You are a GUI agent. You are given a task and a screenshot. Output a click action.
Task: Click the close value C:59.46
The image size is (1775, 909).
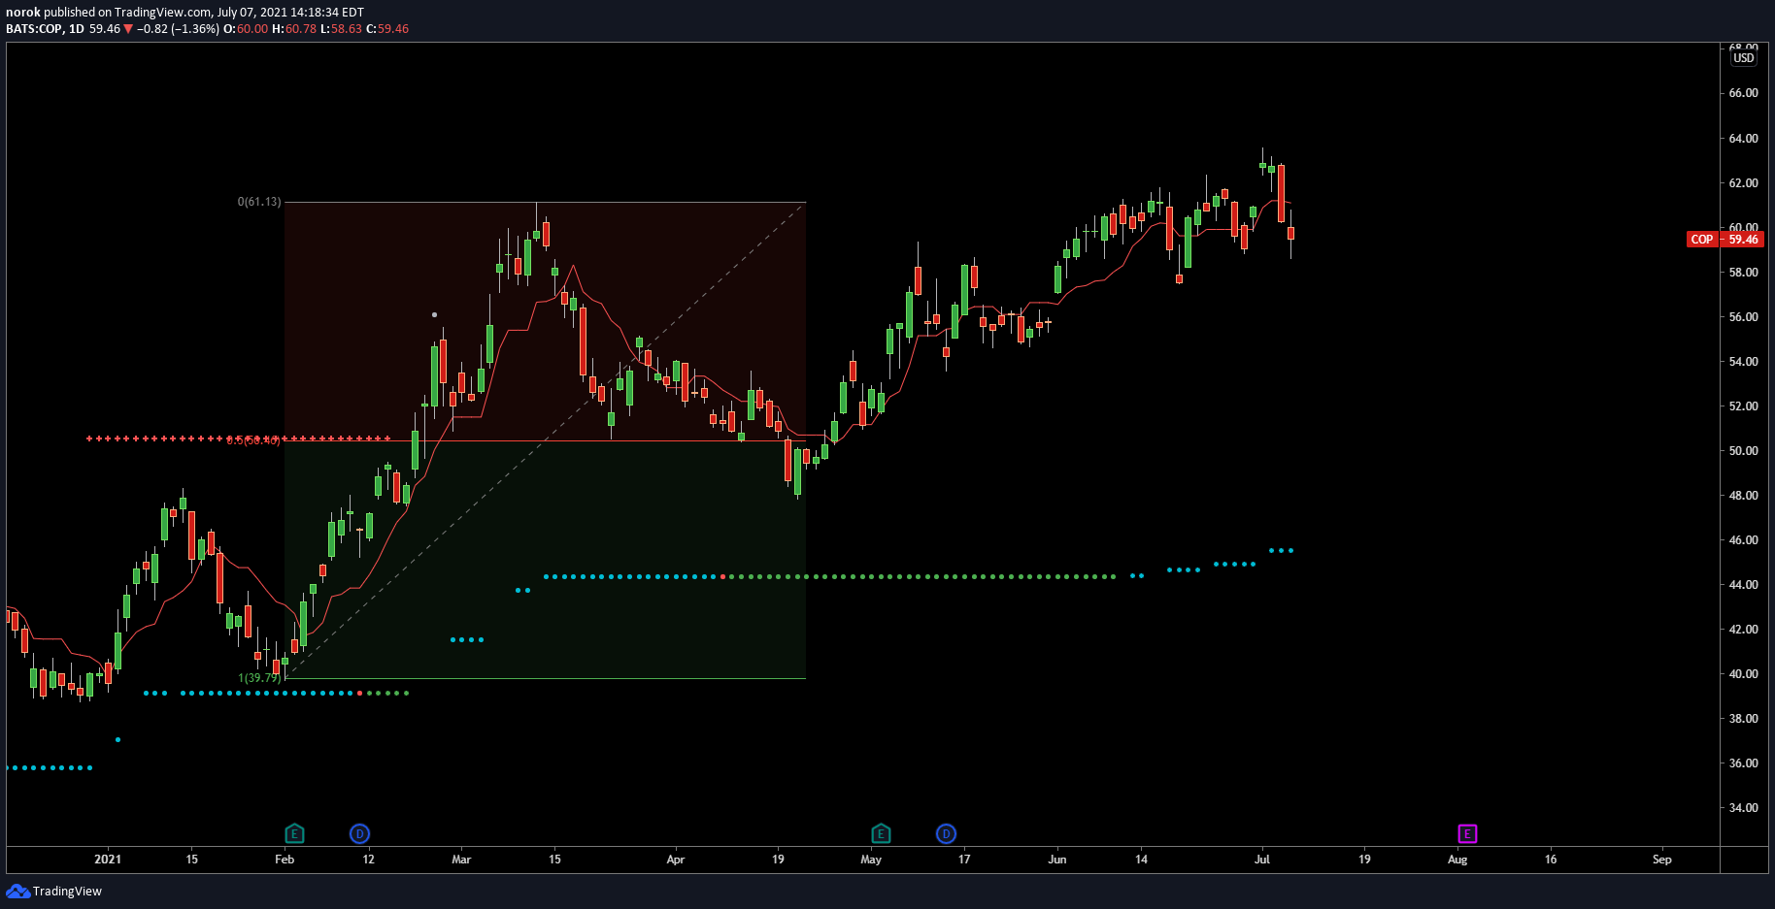point(387,29)
